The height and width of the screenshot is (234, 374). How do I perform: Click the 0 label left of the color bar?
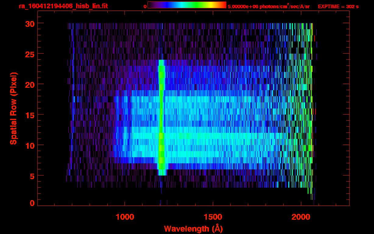tap(145, 6)
